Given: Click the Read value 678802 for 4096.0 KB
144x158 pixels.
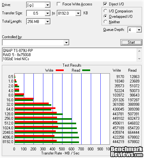Looking at the screenshot, I should pos(133,137).
